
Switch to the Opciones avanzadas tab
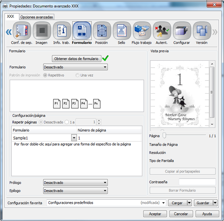click(37, 17)
